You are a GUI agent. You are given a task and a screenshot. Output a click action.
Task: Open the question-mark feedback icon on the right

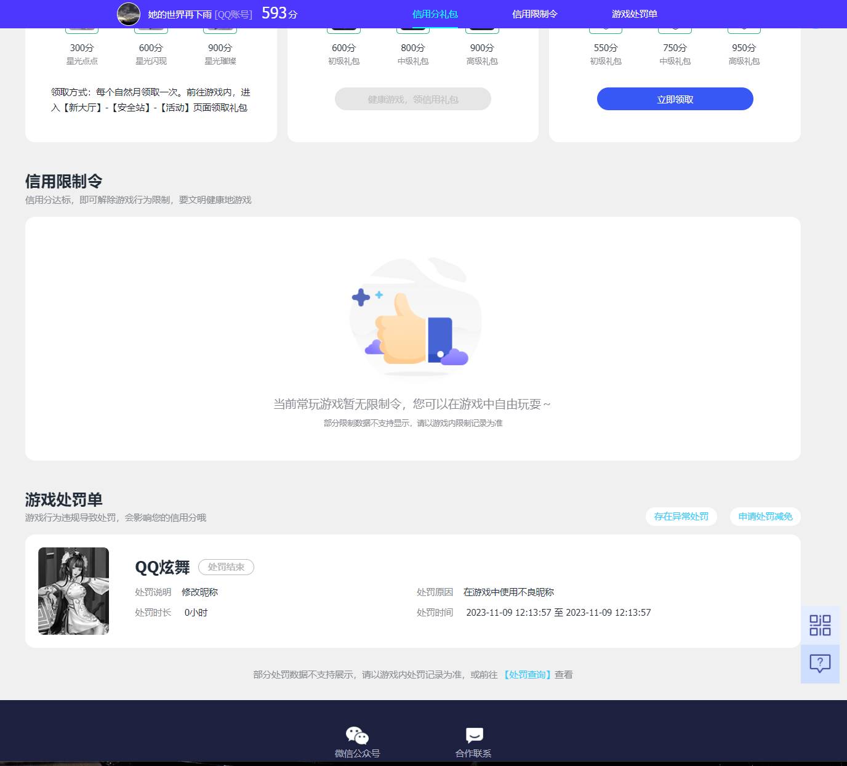819,663
